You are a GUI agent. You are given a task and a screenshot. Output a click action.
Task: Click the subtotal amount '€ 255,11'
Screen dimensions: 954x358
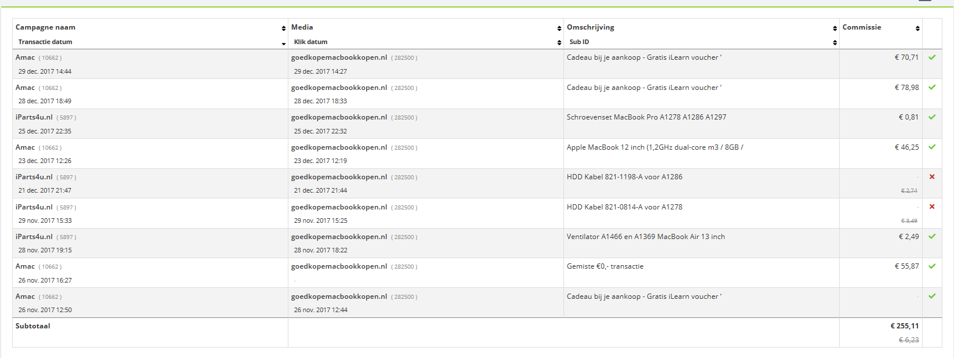[905, 326]
